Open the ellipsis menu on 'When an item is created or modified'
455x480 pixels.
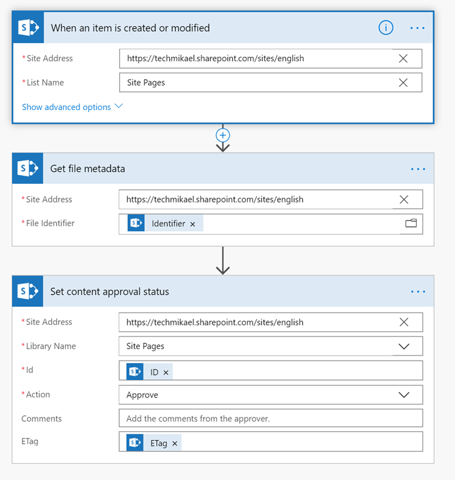pos(418,28)
